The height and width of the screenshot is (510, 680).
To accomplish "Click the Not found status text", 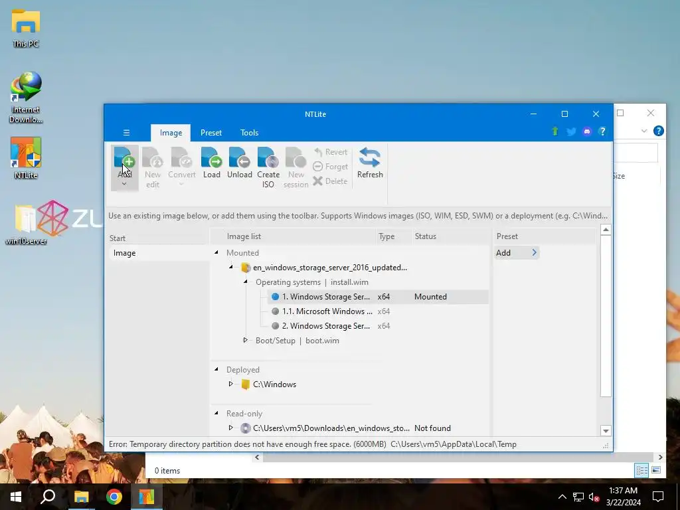I will coord(432,428).
